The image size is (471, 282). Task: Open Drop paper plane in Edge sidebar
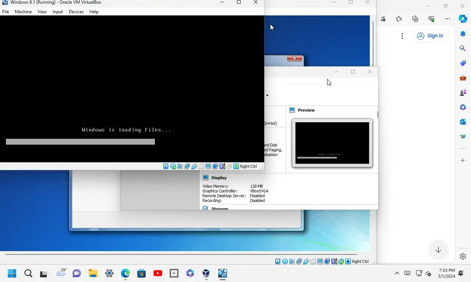point(463,136)
